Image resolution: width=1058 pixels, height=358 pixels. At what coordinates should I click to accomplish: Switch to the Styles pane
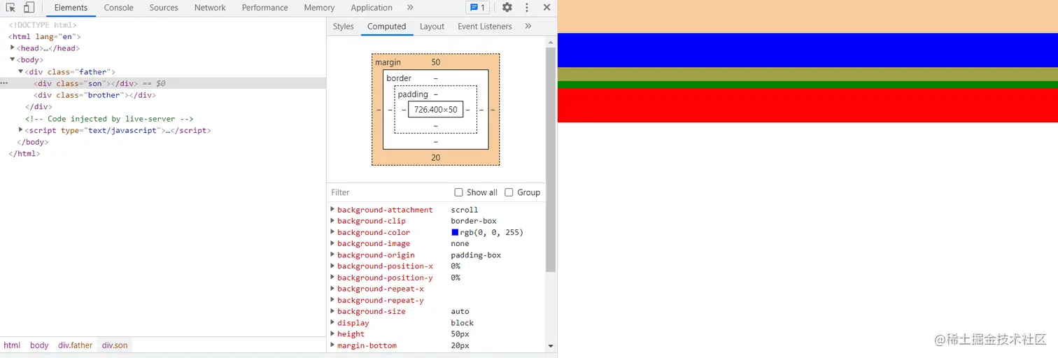click(343, 27)
